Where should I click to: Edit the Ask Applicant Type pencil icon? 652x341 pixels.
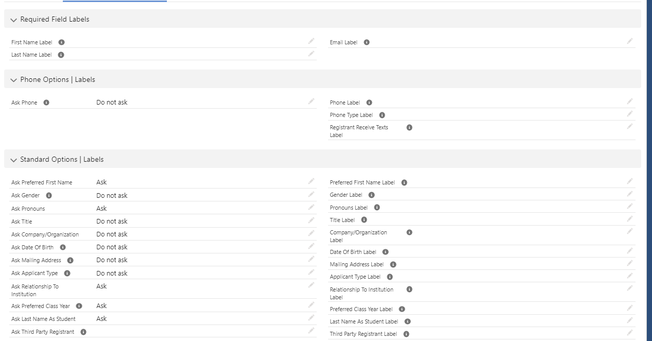pos(311,272)
